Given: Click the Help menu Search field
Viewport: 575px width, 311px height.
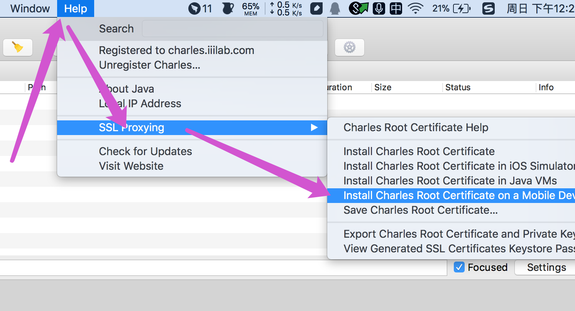Looking at the screenshot, I should coord(233,29).
